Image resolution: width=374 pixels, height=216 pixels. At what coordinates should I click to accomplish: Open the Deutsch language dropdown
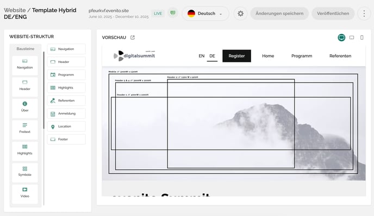[x=205, y=14]
